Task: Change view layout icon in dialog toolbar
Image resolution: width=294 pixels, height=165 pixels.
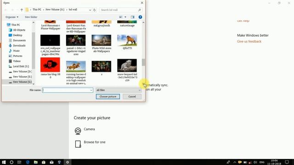Action: 121,17
